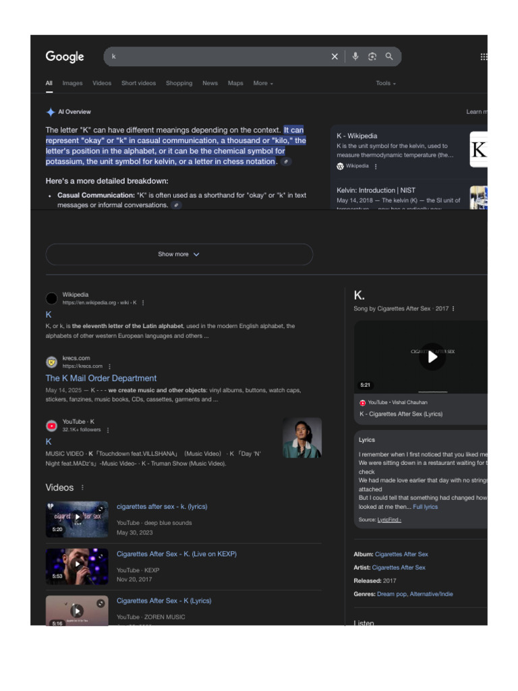518x691 pixels.
Task: Open options beside Song by Cigarettes After Sex
Action: pyautogui.click(x=453, y=308)
